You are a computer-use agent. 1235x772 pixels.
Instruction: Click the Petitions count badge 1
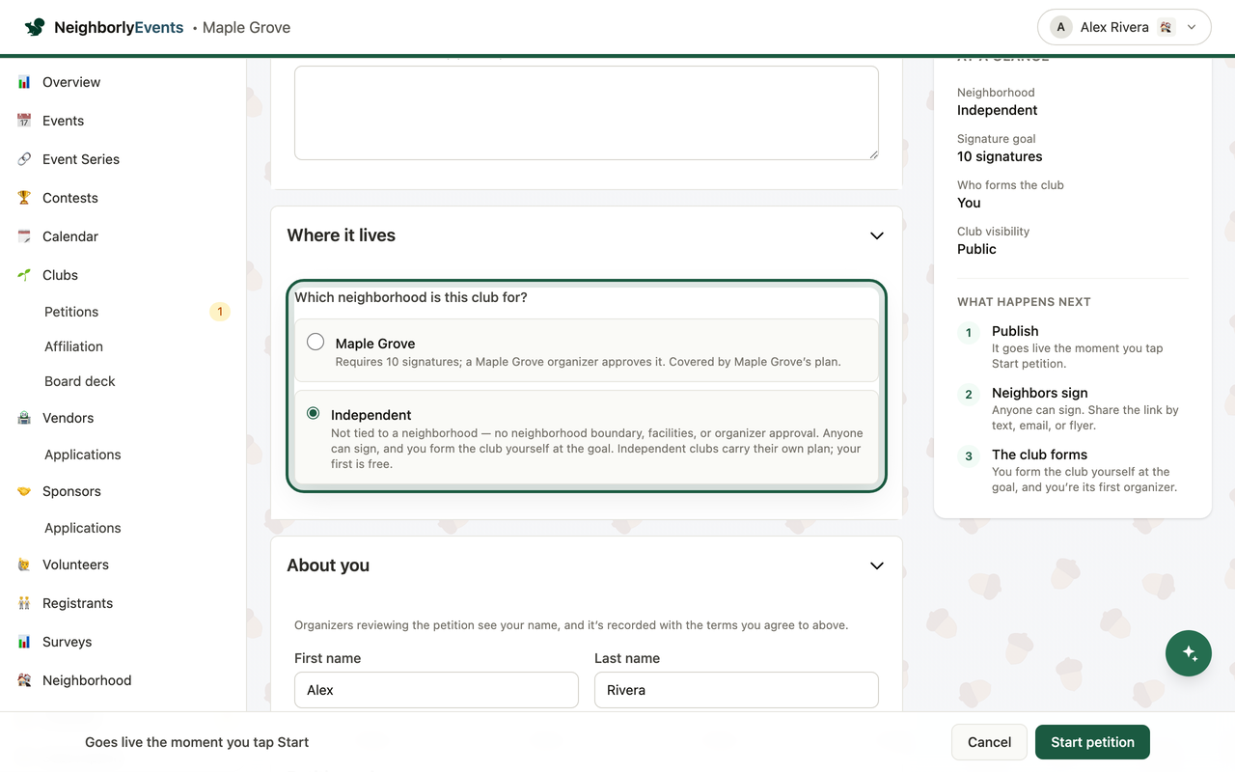coord(220,312)
